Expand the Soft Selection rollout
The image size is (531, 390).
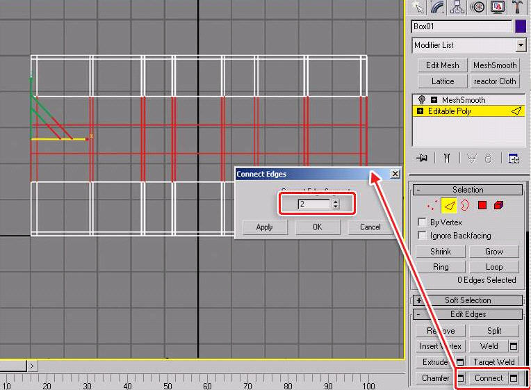tap(419, 300)
